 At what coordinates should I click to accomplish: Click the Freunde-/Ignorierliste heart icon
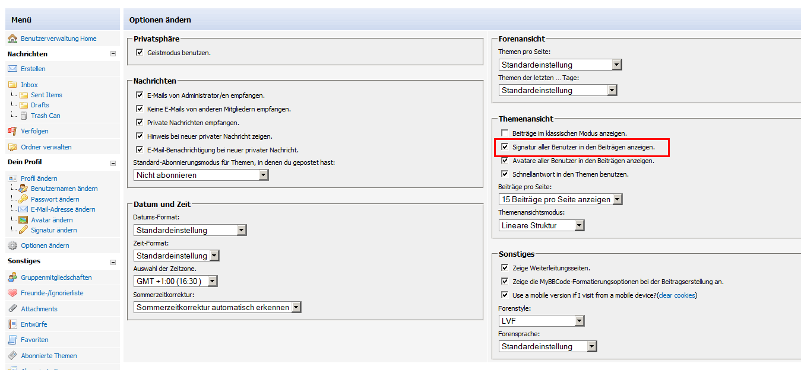point(12,293)
